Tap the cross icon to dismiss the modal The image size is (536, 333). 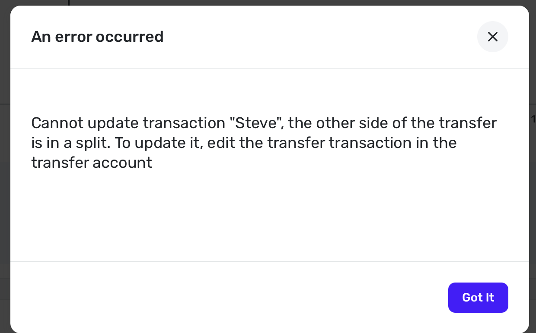pos(492,37)
